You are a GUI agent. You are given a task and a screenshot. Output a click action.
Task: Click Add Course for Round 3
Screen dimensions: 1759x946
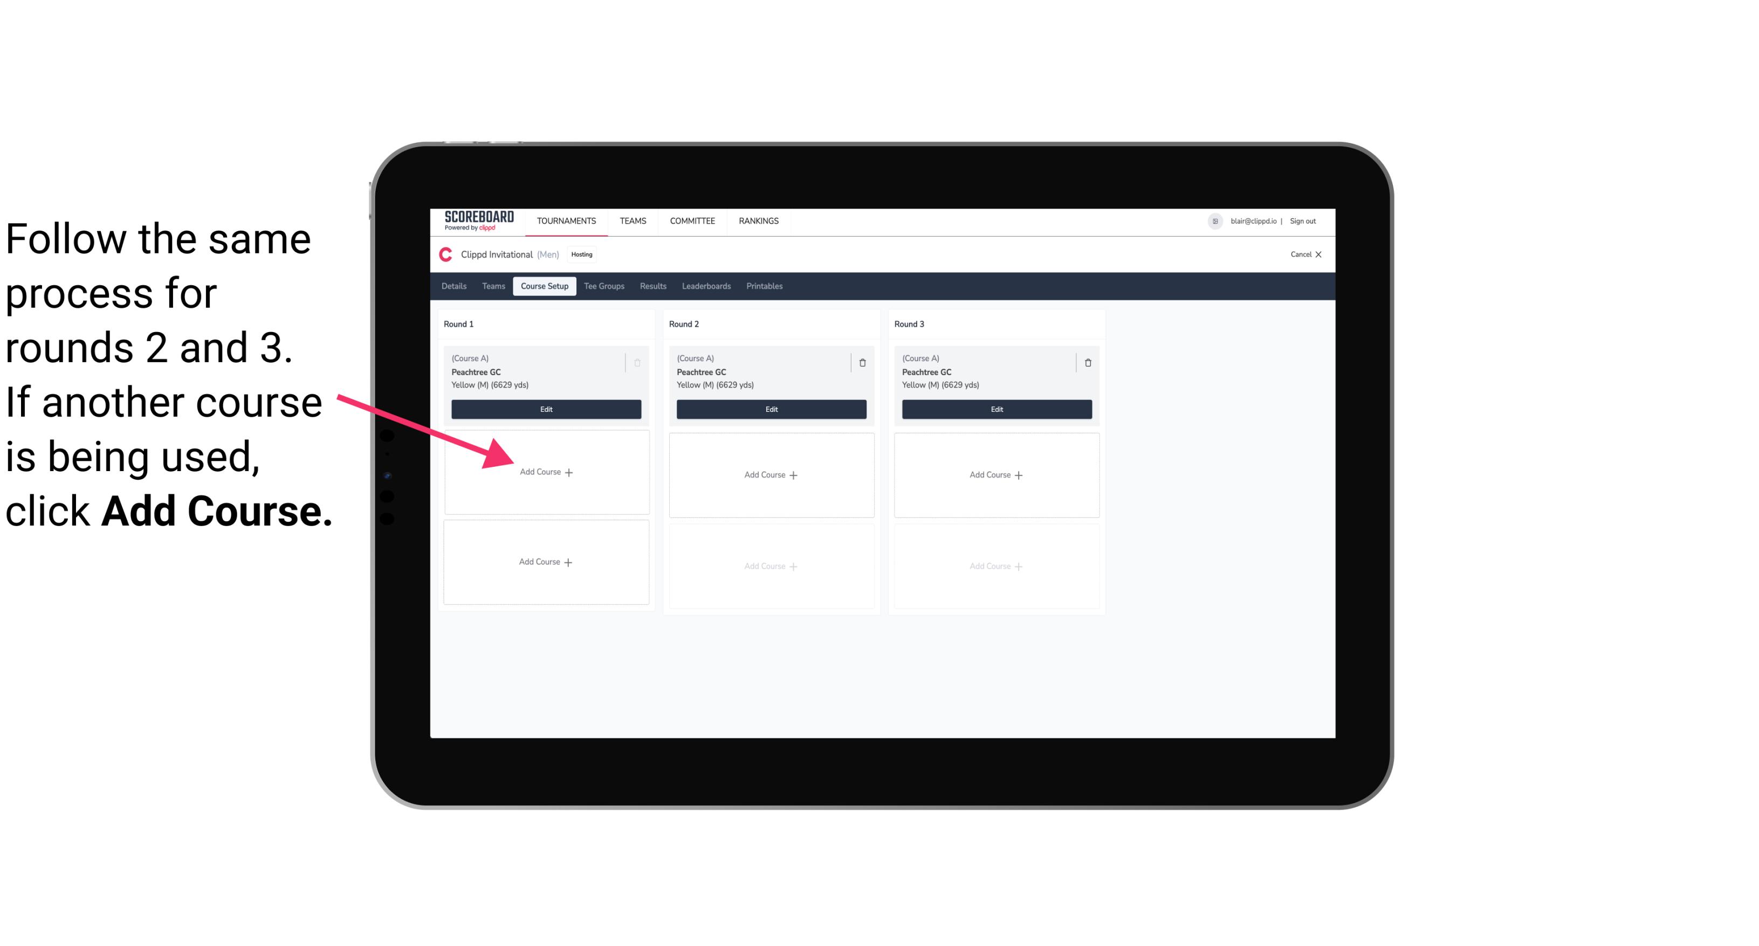point(995,474)
